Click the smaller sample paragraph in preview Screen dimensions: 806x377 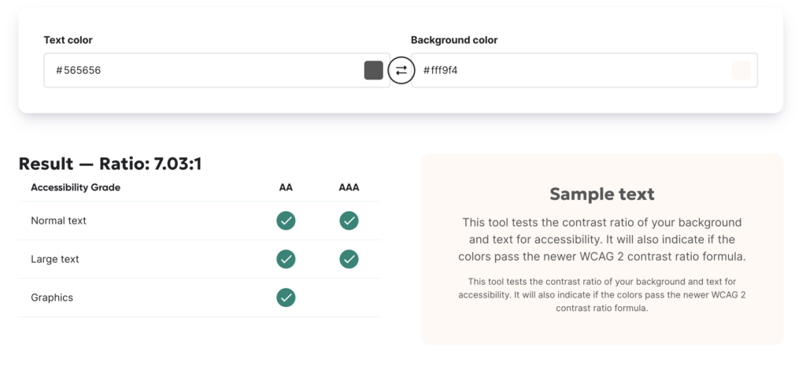pos(602,295)
